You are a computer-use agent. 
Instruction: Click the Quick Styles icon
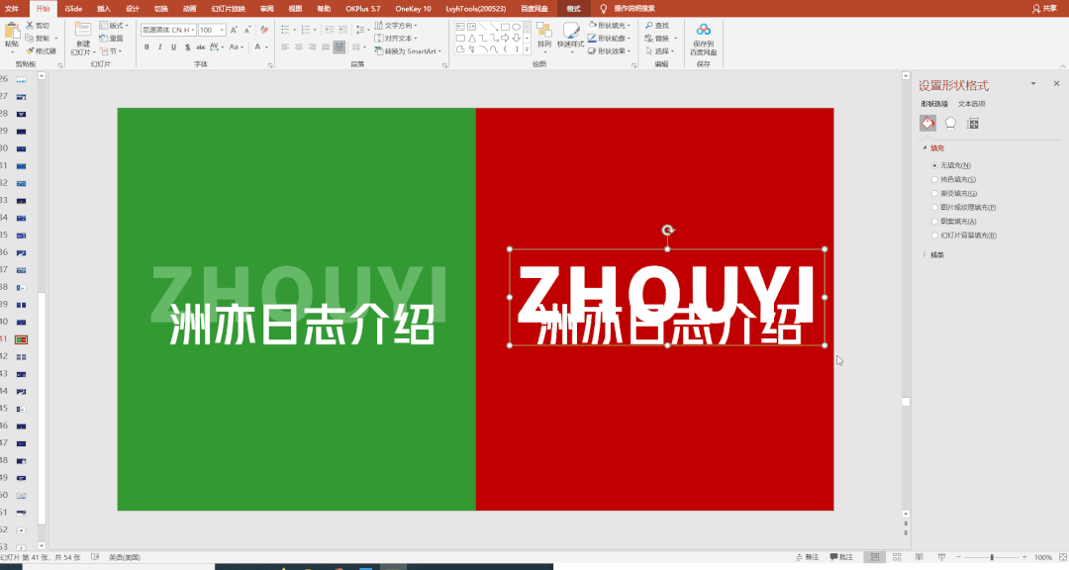click(x=570, y=32)
